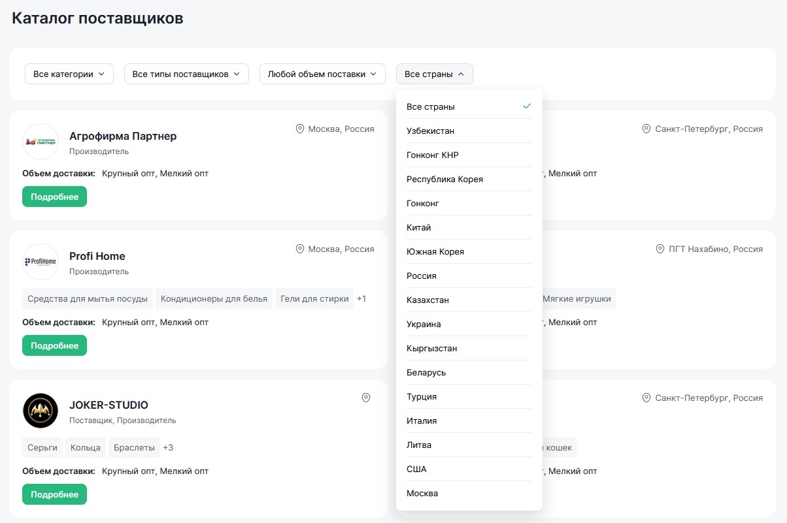Click the Кольца tag

86,447
